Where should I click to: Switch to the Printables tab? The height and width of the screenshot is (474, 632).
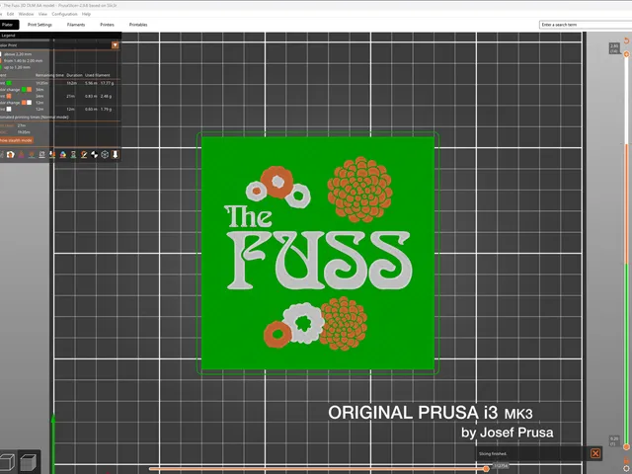click(x=138, y=25)
